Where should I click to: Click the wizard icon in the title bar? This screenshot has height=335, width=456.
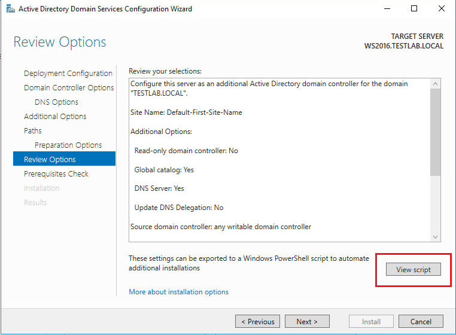tap(9, 9)
